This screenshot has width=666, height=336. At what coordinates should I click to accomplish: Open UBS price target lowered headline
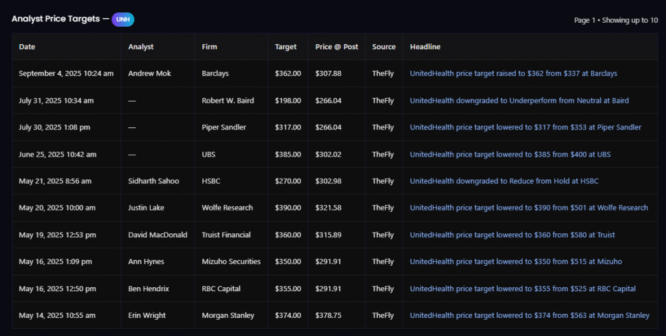(x=510, y=155)
